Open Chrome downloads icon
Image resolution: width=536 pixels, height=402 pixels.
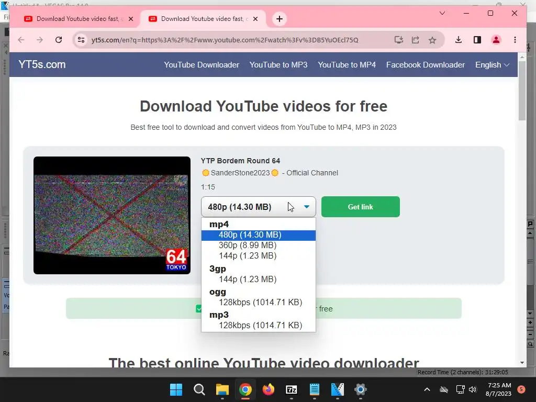point(459,40)
